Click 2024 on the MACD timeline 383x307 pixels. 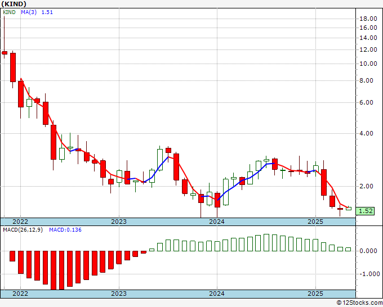click(x=217, y=294)
